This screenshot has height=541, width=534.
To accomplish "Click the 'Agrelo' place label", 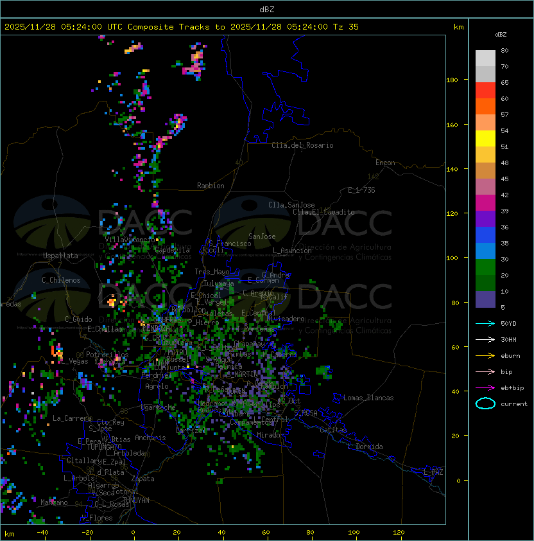I will click(x=157, y=386).
